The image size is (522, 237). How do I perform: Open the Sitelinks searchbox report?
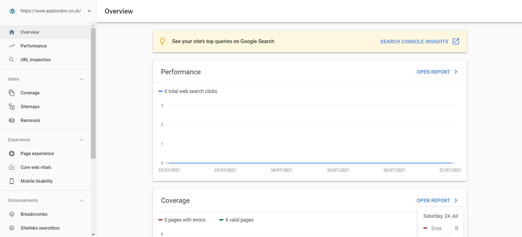click(x=40, y=228)
